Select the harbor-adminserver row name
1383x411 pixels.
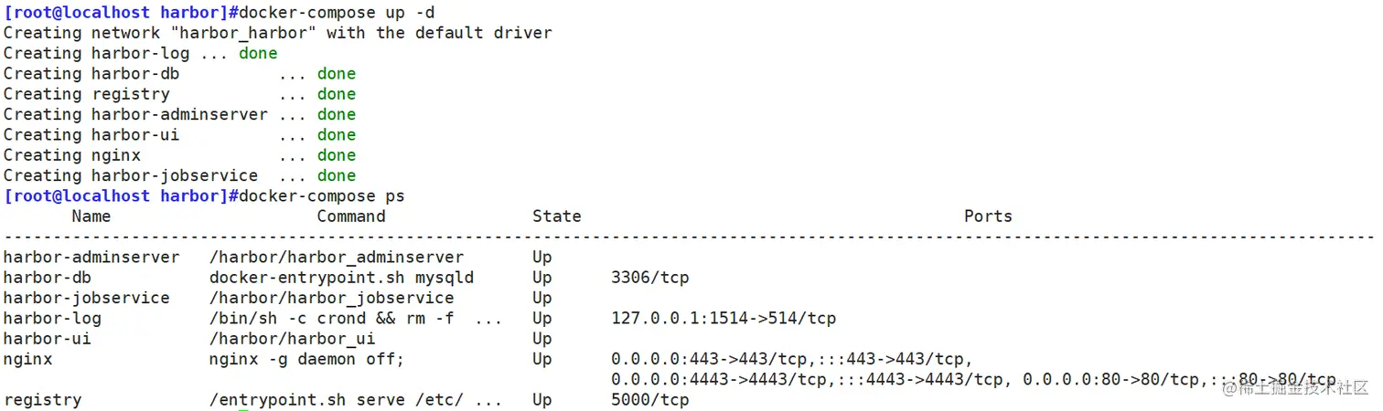91,258
